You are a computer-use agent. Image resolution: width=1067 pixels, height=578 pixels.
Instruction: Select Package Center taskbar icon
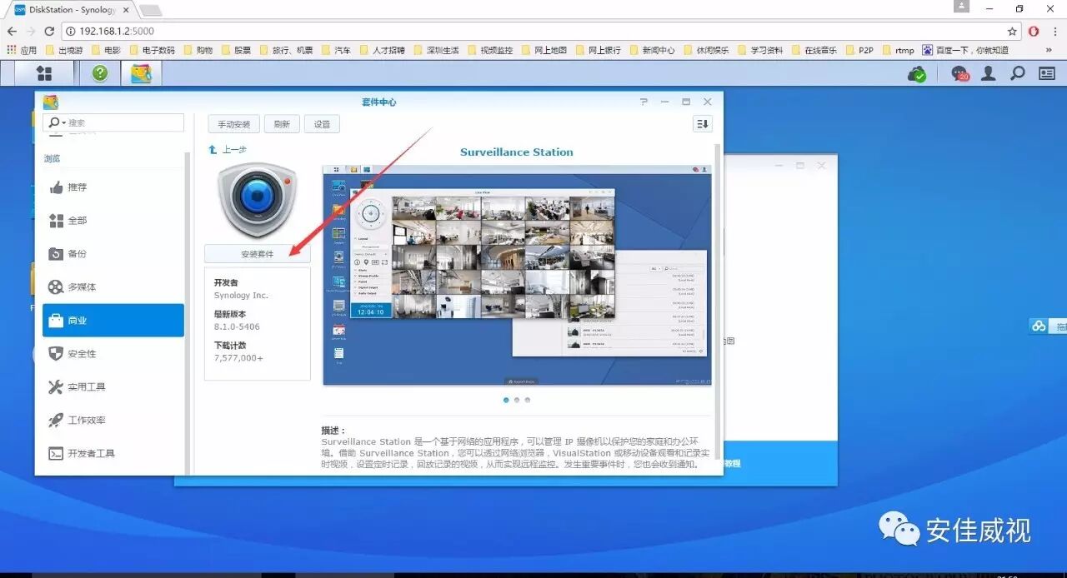tap(141, 73)
